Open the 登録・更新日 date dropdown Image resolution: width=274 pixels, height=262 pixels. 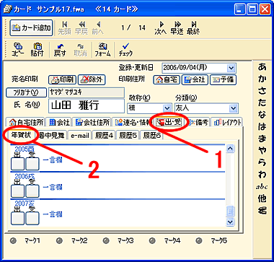click(x=231, y=68)
